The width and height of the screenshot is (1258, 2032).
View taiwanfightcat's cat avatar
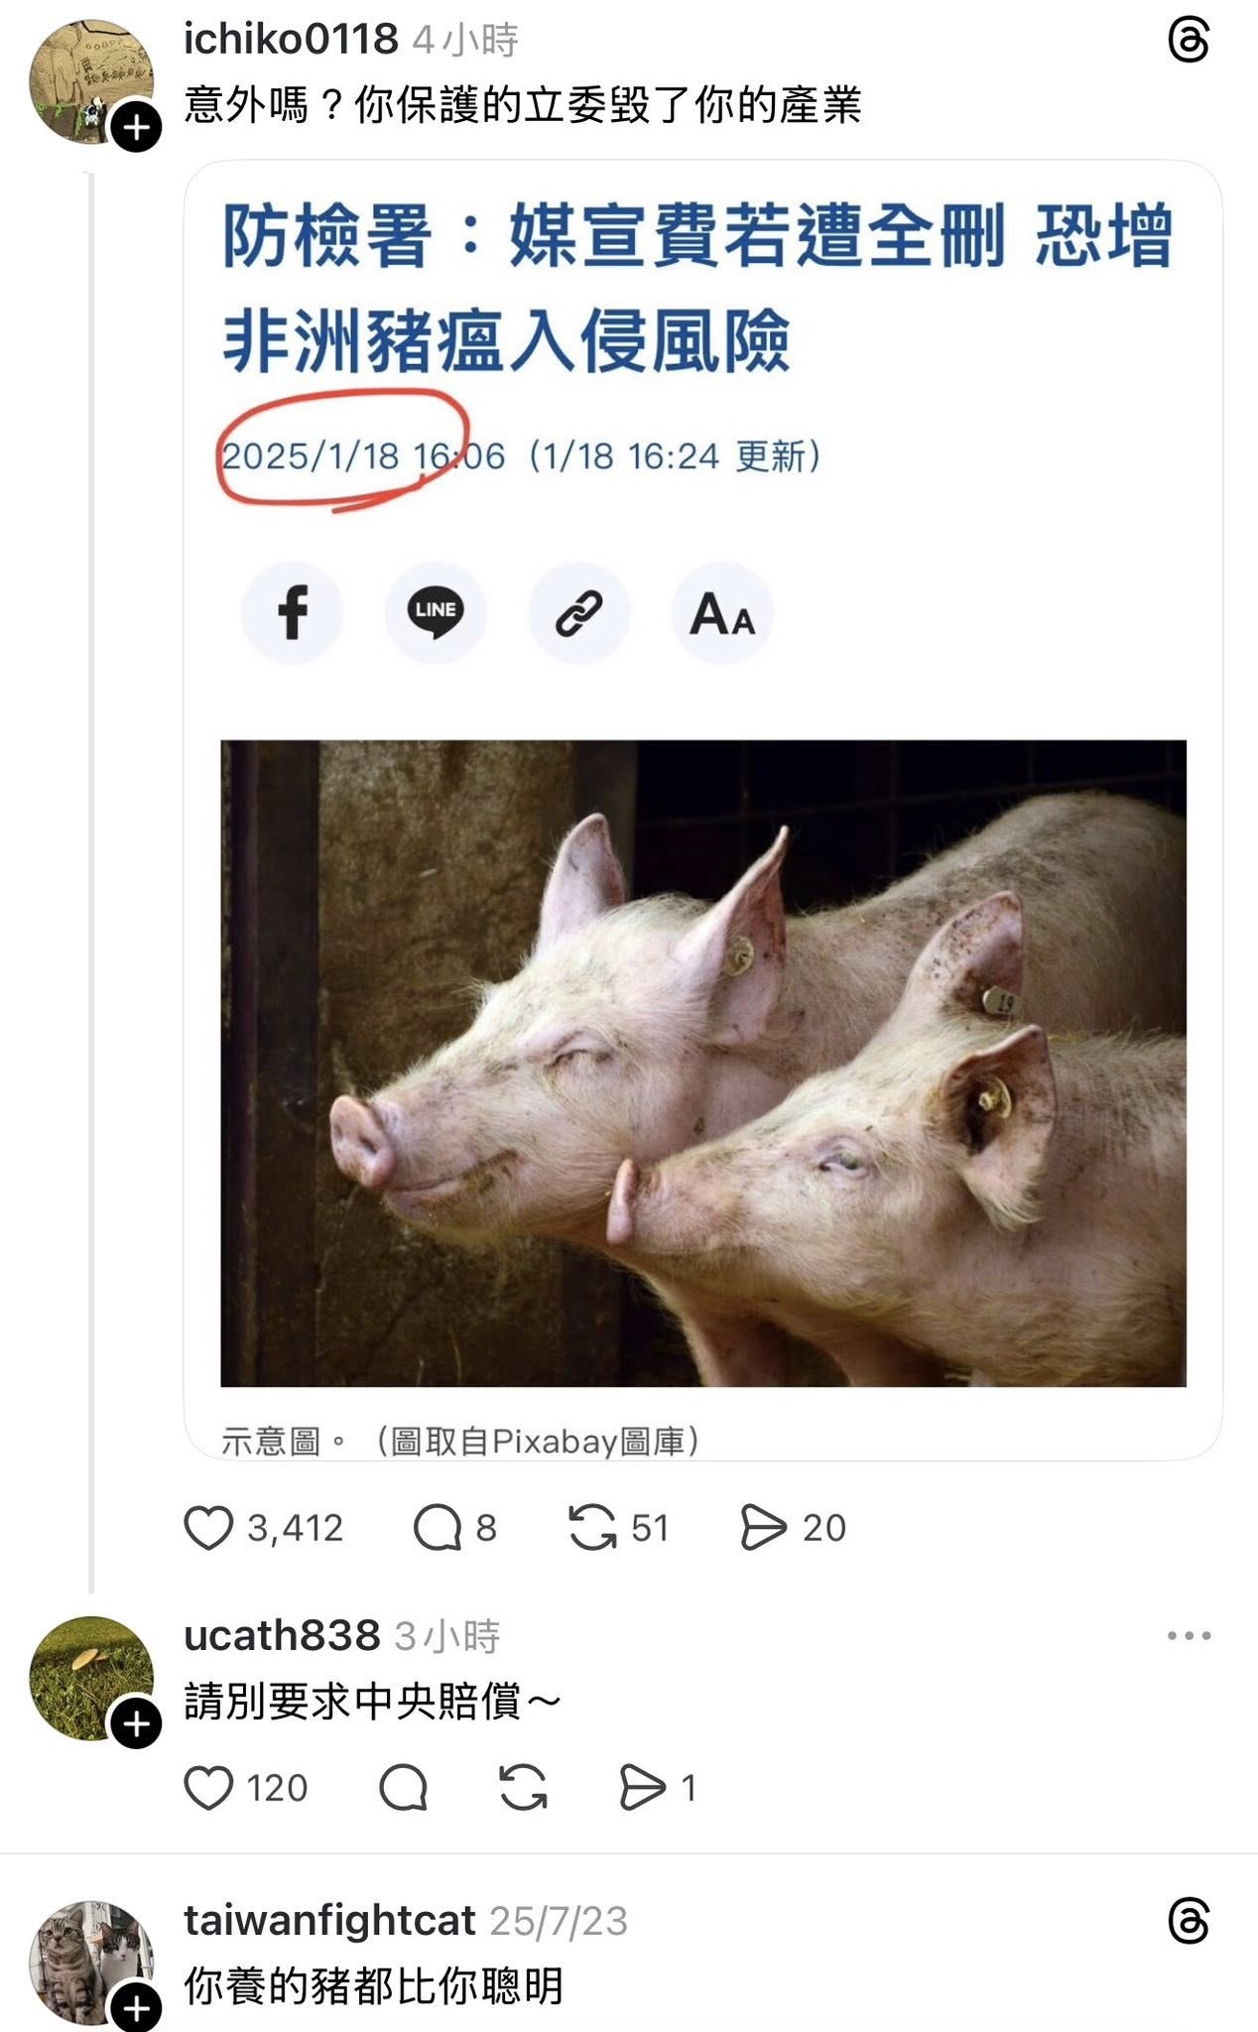click(x=91, y=1962)
